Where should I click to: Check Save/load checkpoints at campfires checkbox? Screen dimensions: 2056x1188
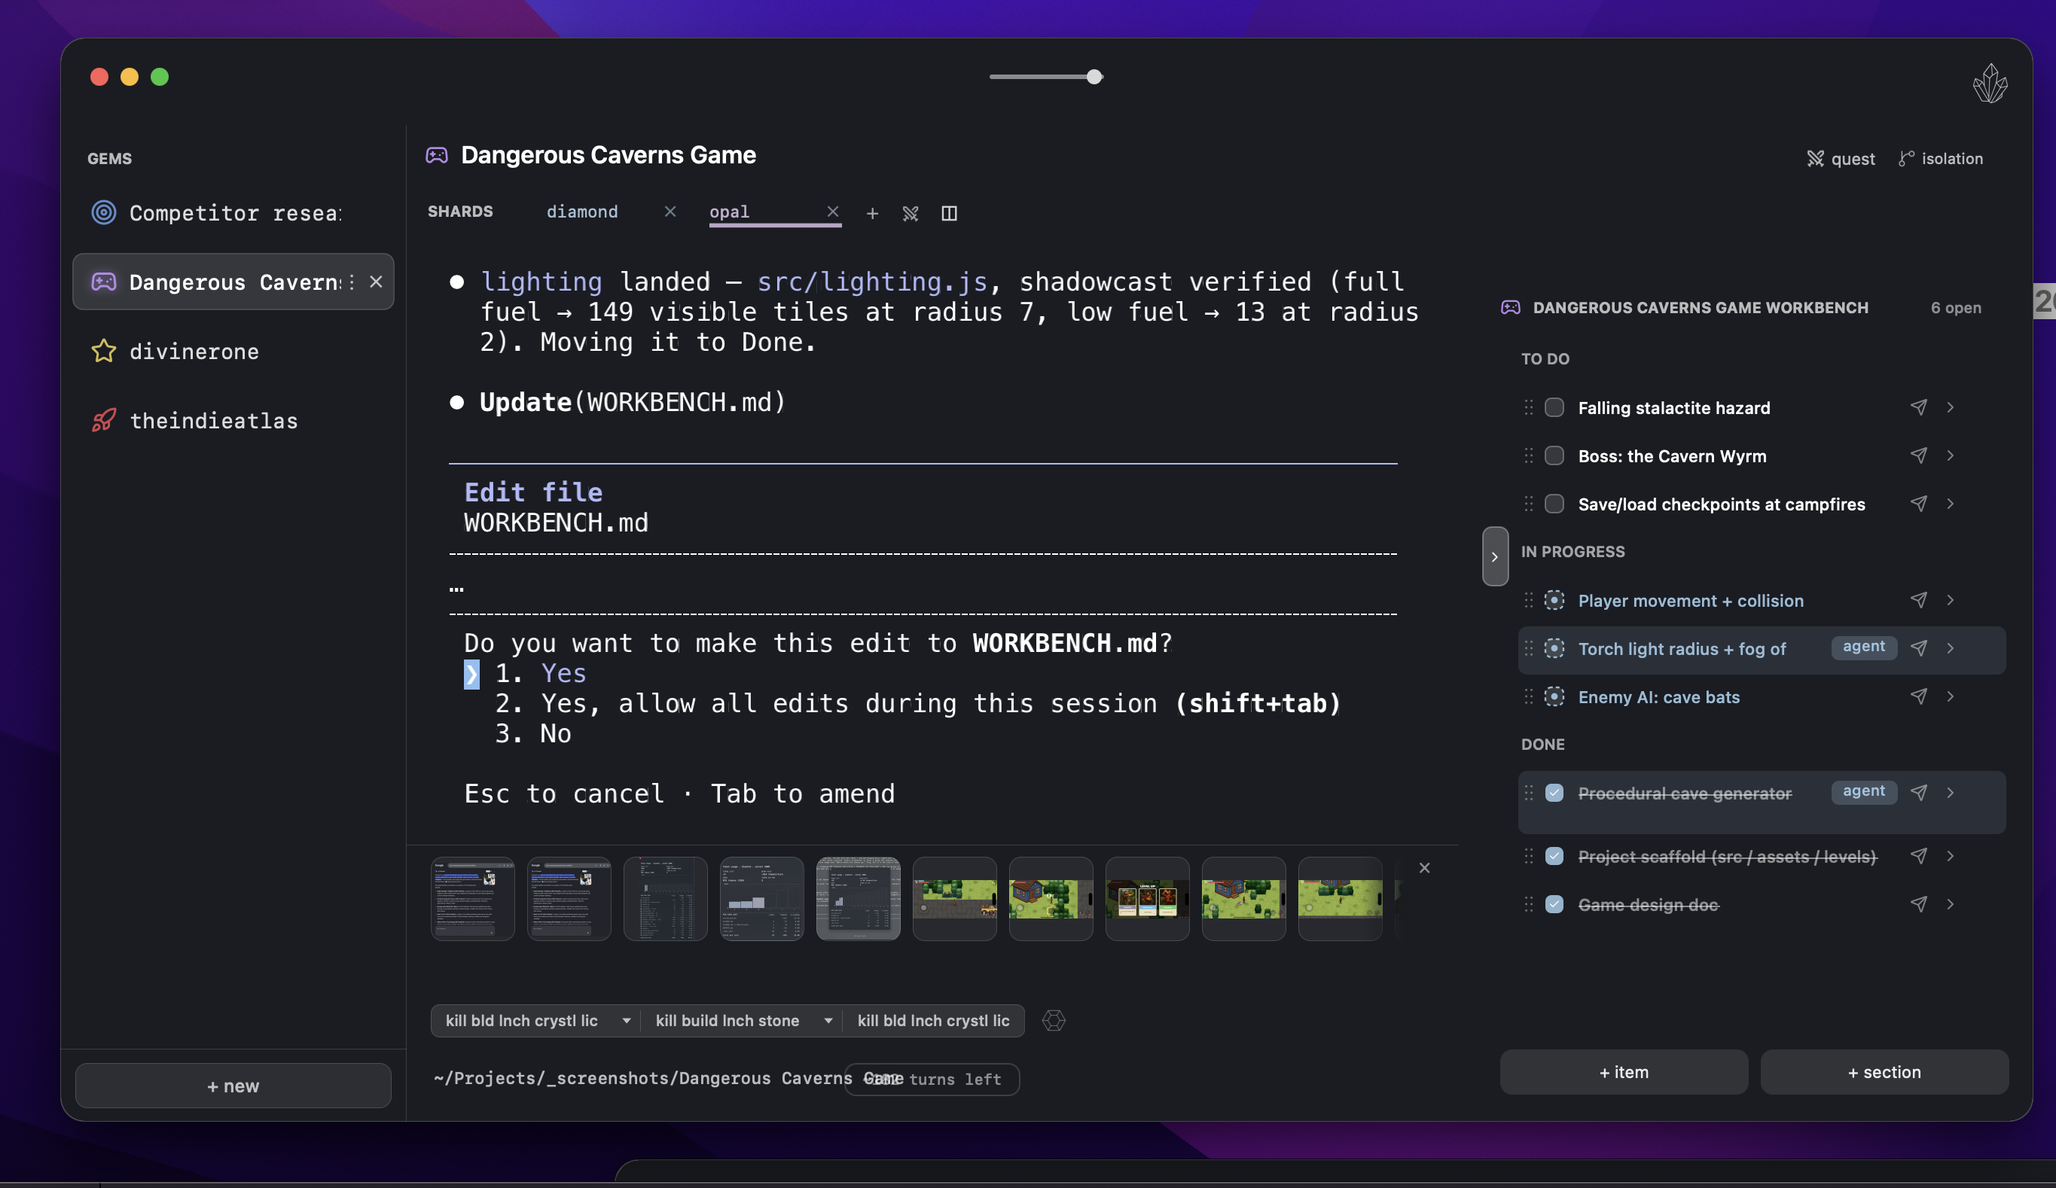1554,503
